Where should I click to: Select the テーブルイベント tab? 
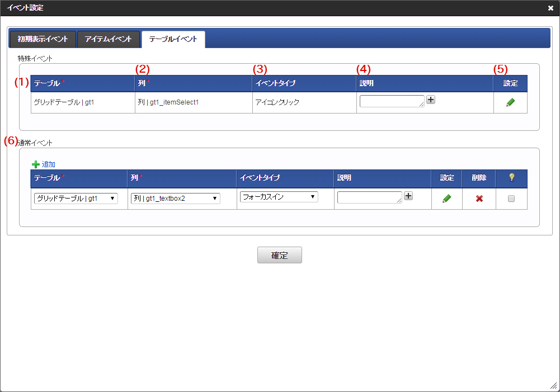point(173,39)
